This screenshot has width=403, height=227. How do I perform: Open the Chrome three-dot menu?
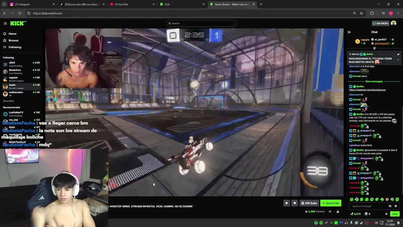(x=398, y=13)
